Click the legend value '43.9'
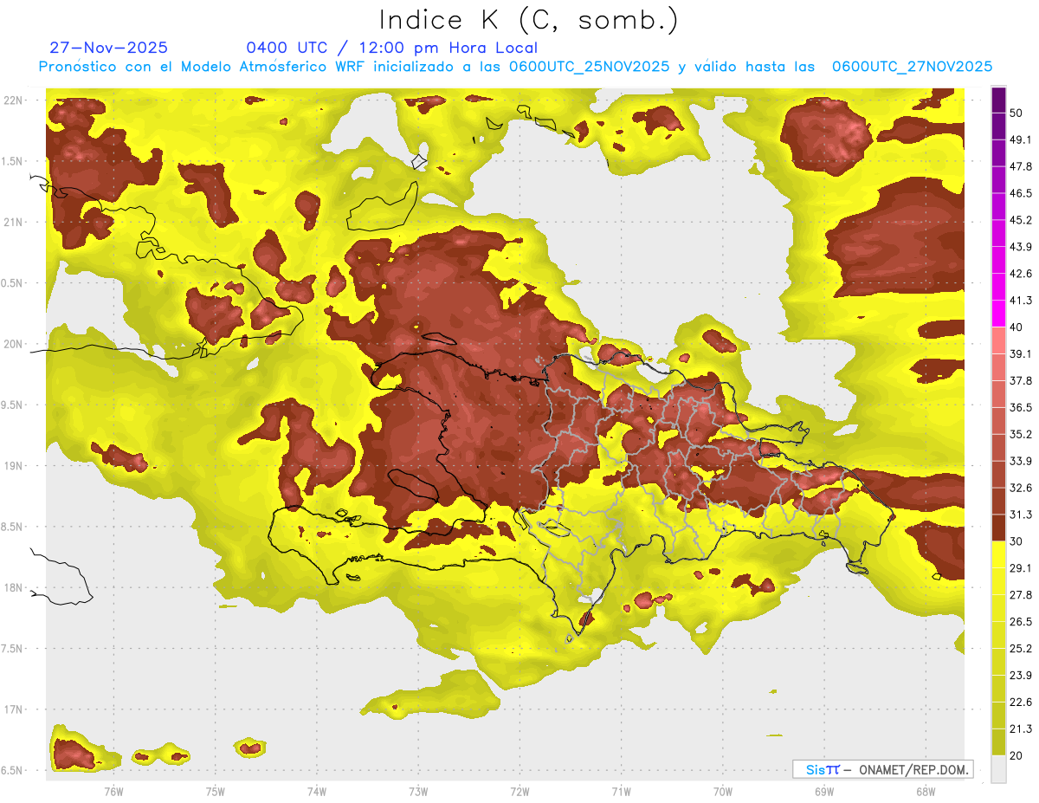1039x803 pixels. tap(1021, 247)
